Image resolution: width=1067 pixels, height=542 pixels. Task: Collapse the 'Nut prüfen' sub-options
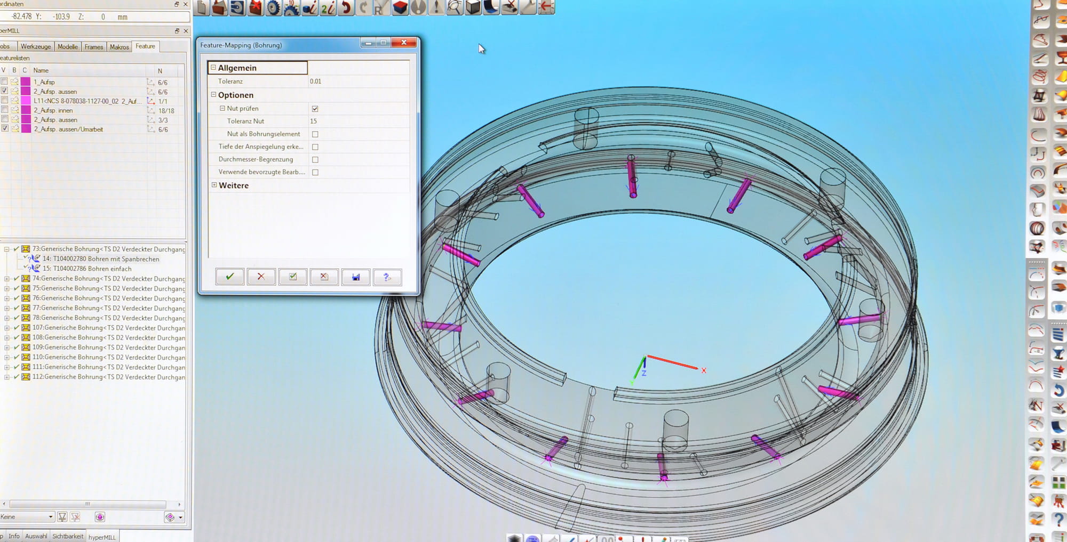coord(222,108)
